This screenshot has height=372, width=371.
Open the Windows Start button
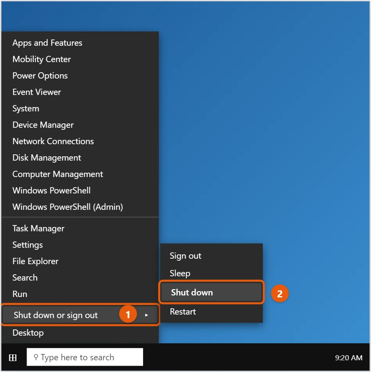(x=13, y=358)
